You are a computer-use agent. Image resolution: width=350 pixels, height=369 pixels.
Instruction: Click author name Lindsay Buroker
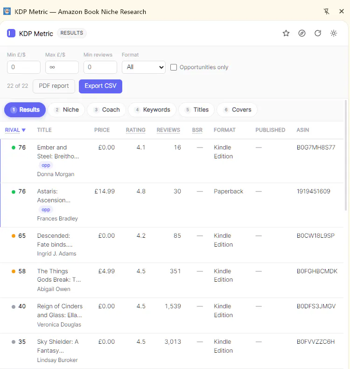(57, 360)
